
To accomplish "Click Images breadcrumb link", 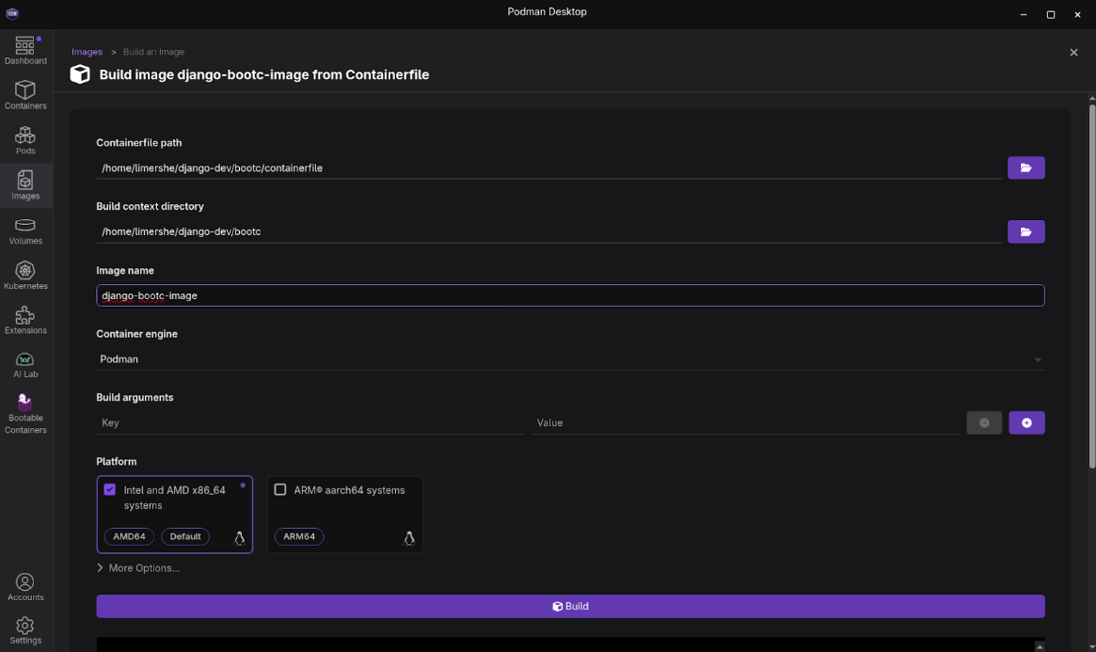I will point(87,52).
